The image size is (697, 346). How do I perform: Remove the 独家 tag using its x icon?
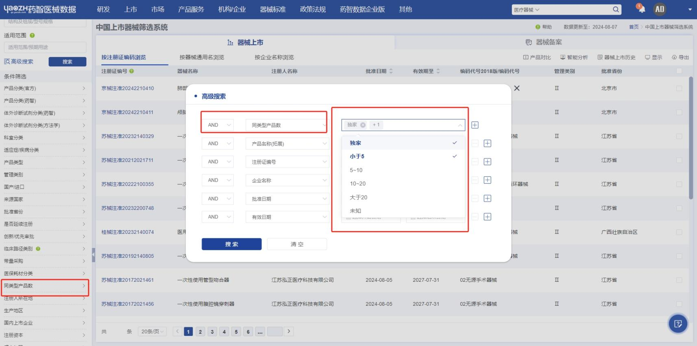(363, 125)
